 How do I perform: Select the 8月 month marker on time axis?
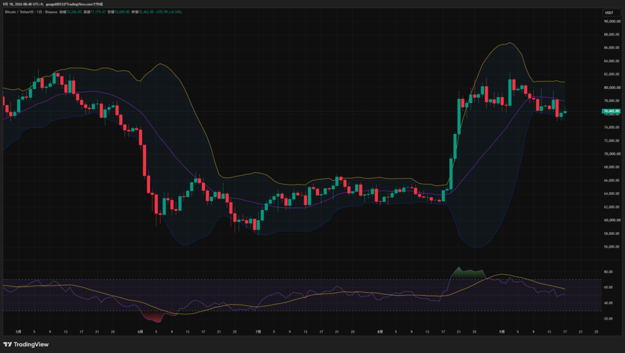(x=380, y=332)
